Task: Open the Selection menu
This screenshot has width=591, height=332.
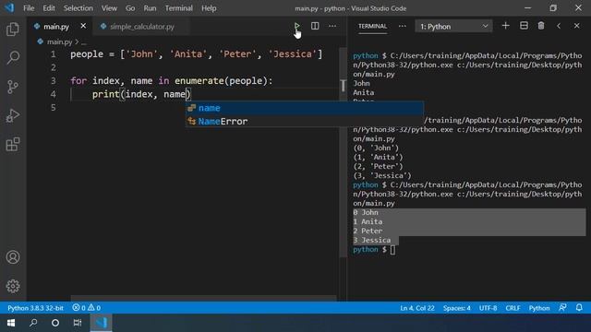Action: pos(78,8)
